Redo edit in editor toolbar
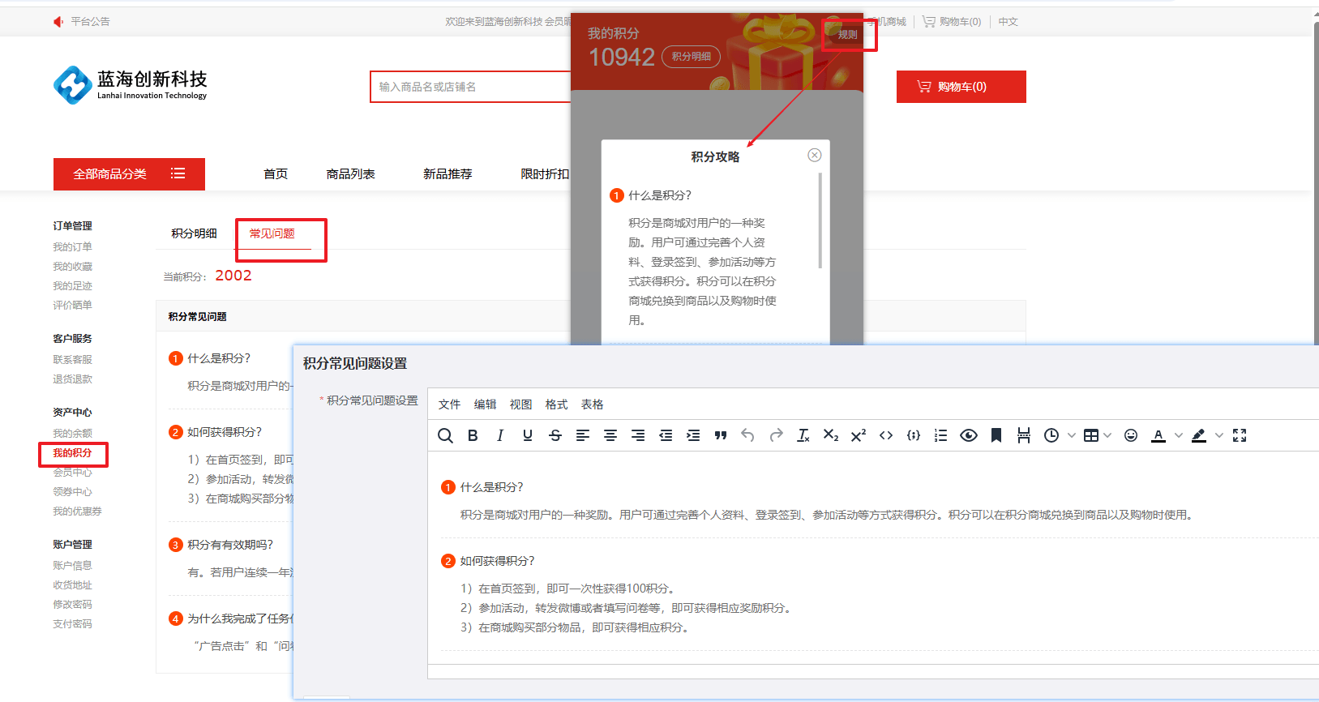1319x702 pixels. click(776, 435)
